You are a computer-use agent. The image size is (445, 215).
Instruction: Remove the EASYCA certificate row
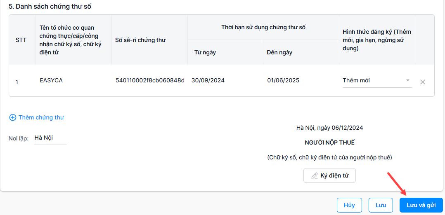[x=422, y=82]
